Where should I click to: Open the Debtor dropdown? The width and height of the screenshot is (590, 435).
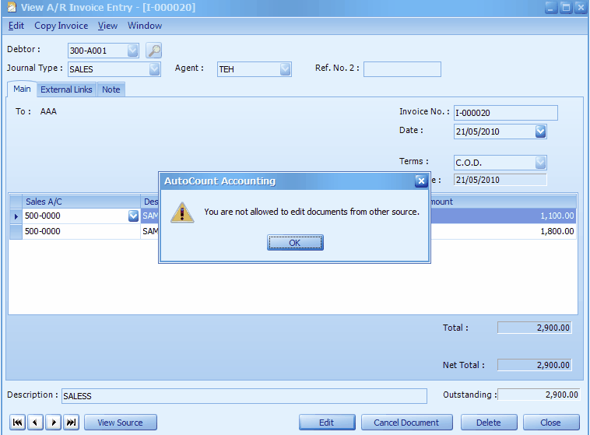click(x=133, y=51)
